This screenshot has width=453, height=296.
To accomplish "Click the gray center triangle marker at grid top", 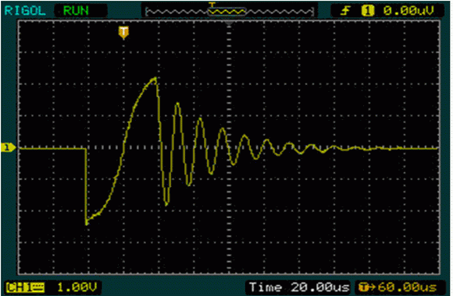I will (229, 23).
